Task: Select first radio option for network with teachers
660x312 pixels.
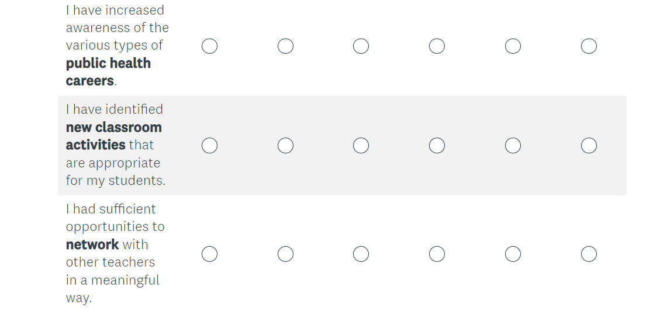Action: [x=210, y=254]
